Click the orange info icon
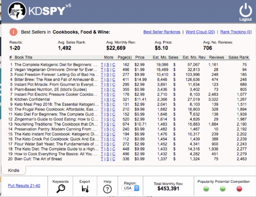Image resolution: width=256 pixels, height=197 pixels. (x=14, y=32)
